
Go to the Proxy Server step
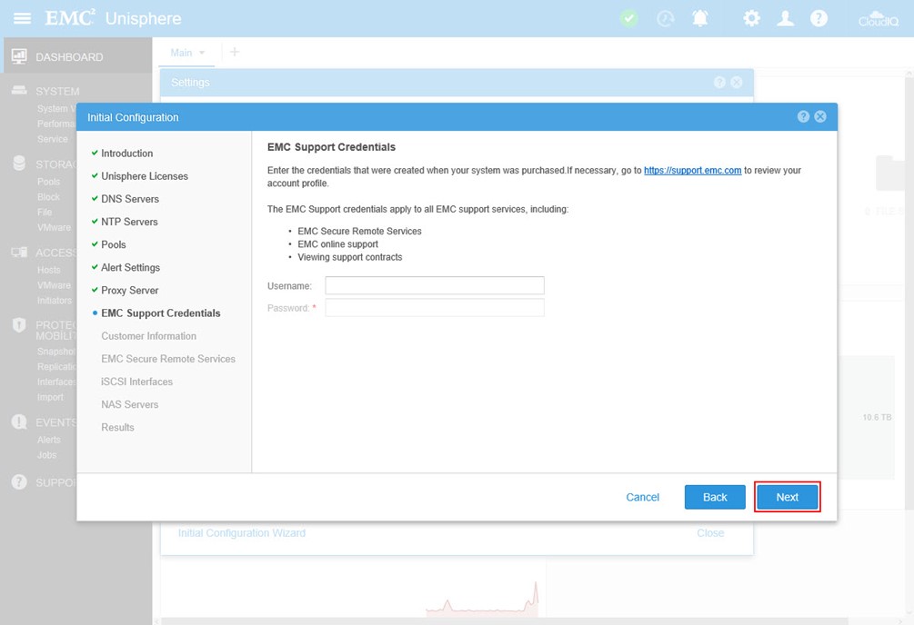pos(129,290)
